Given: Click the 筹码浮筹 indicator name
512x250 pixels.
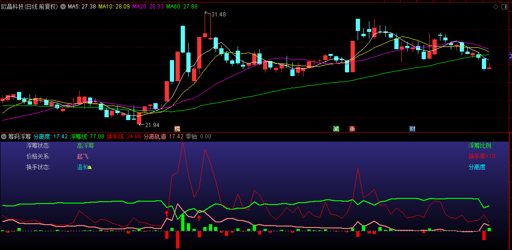Looking at the screenshot, I should point(20,136).
